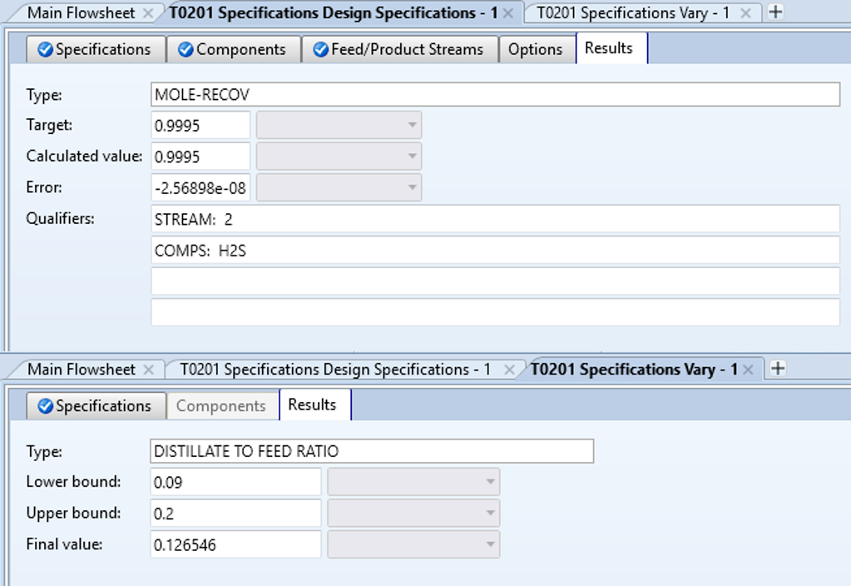The width and height of the screenshot is (851, 586).
Task: Click the Error field -2.56898e-08
Action: point(200,188)
